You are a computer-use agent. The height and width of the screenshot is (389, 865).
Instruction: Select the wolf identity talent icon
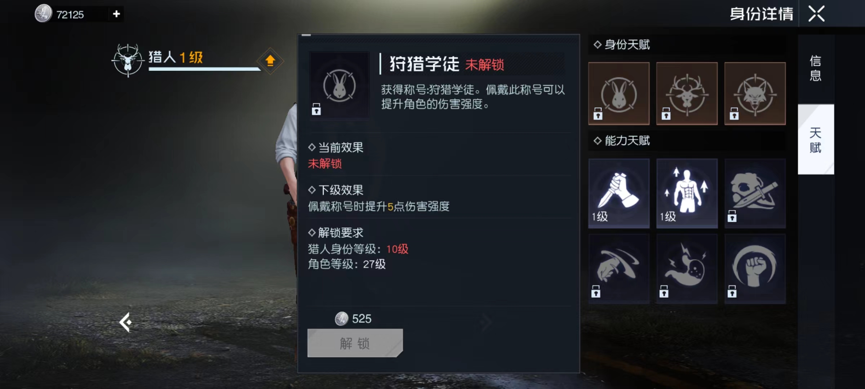[x=755, y=94]
